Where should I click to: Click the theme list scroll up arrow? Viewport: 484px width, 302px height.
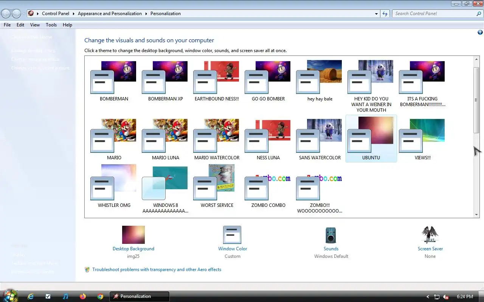tap(476, 59)
